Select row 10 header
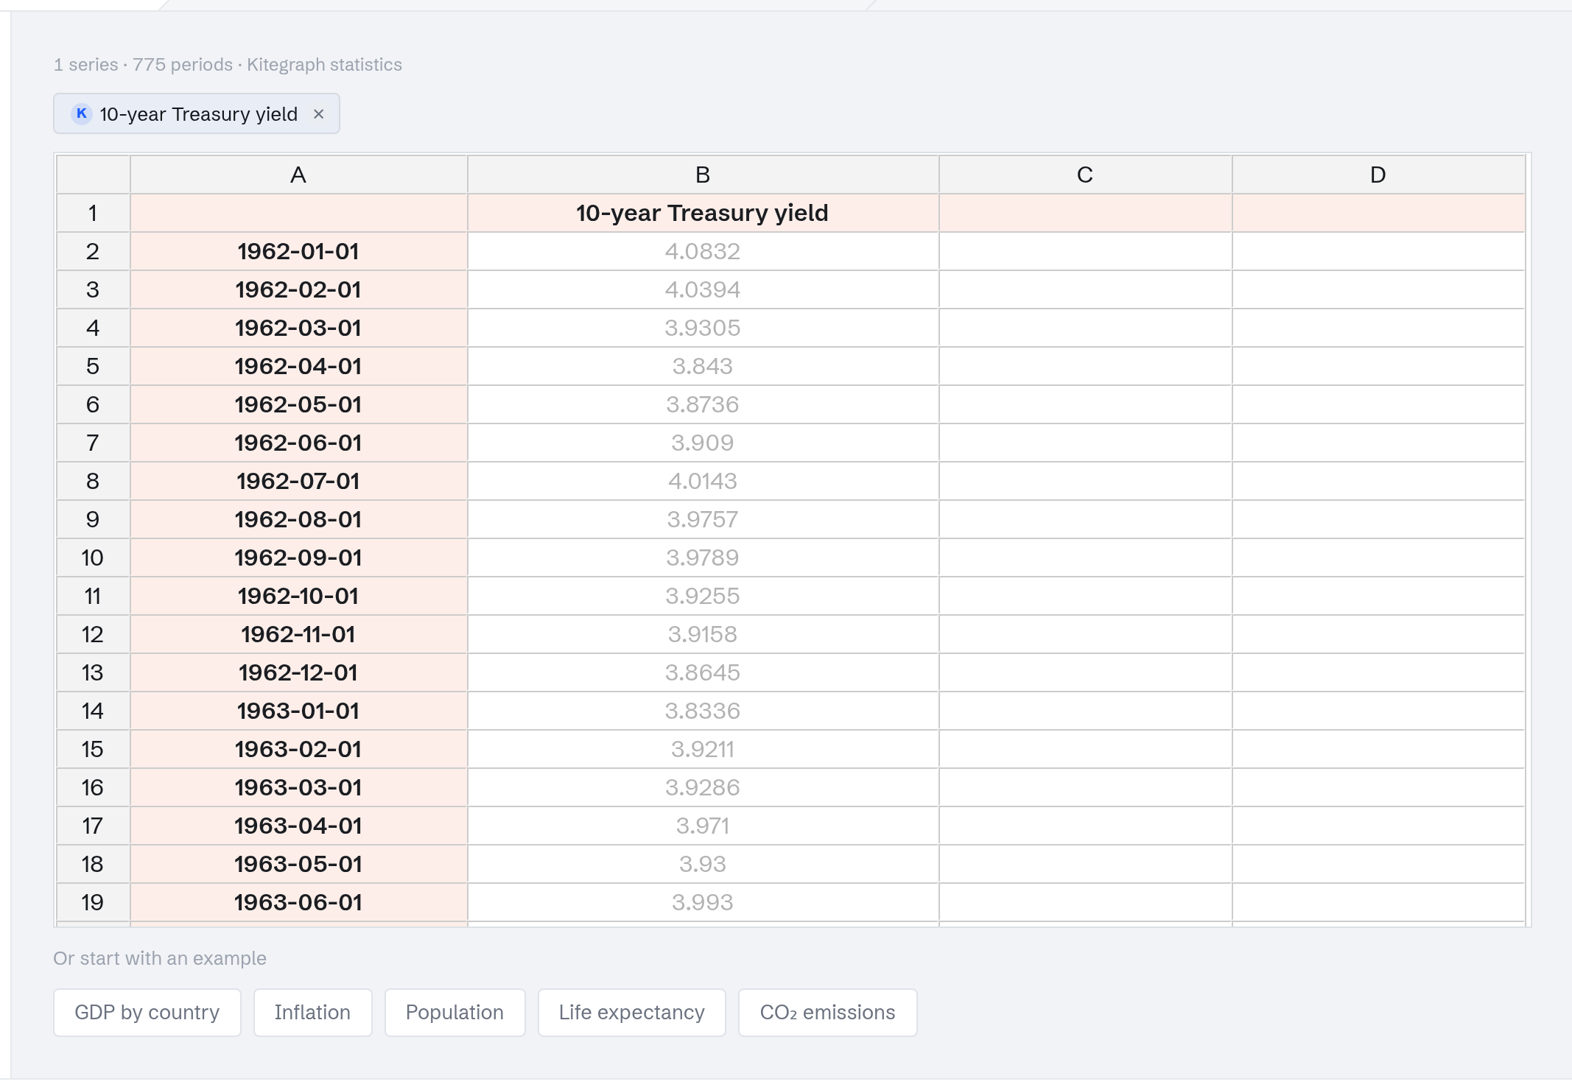1572x1090 pixels. coord(93,558)
